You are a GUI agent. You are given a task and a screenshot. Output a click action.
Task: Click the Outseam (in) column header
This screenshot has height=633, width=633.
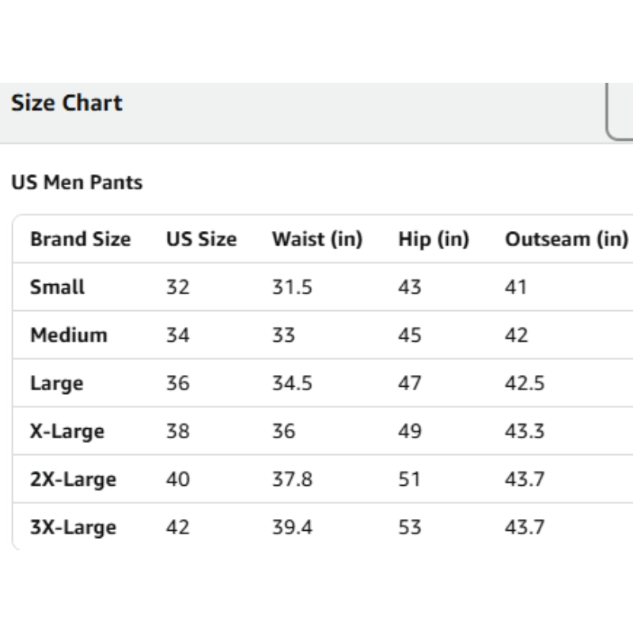tap(566, 239)
